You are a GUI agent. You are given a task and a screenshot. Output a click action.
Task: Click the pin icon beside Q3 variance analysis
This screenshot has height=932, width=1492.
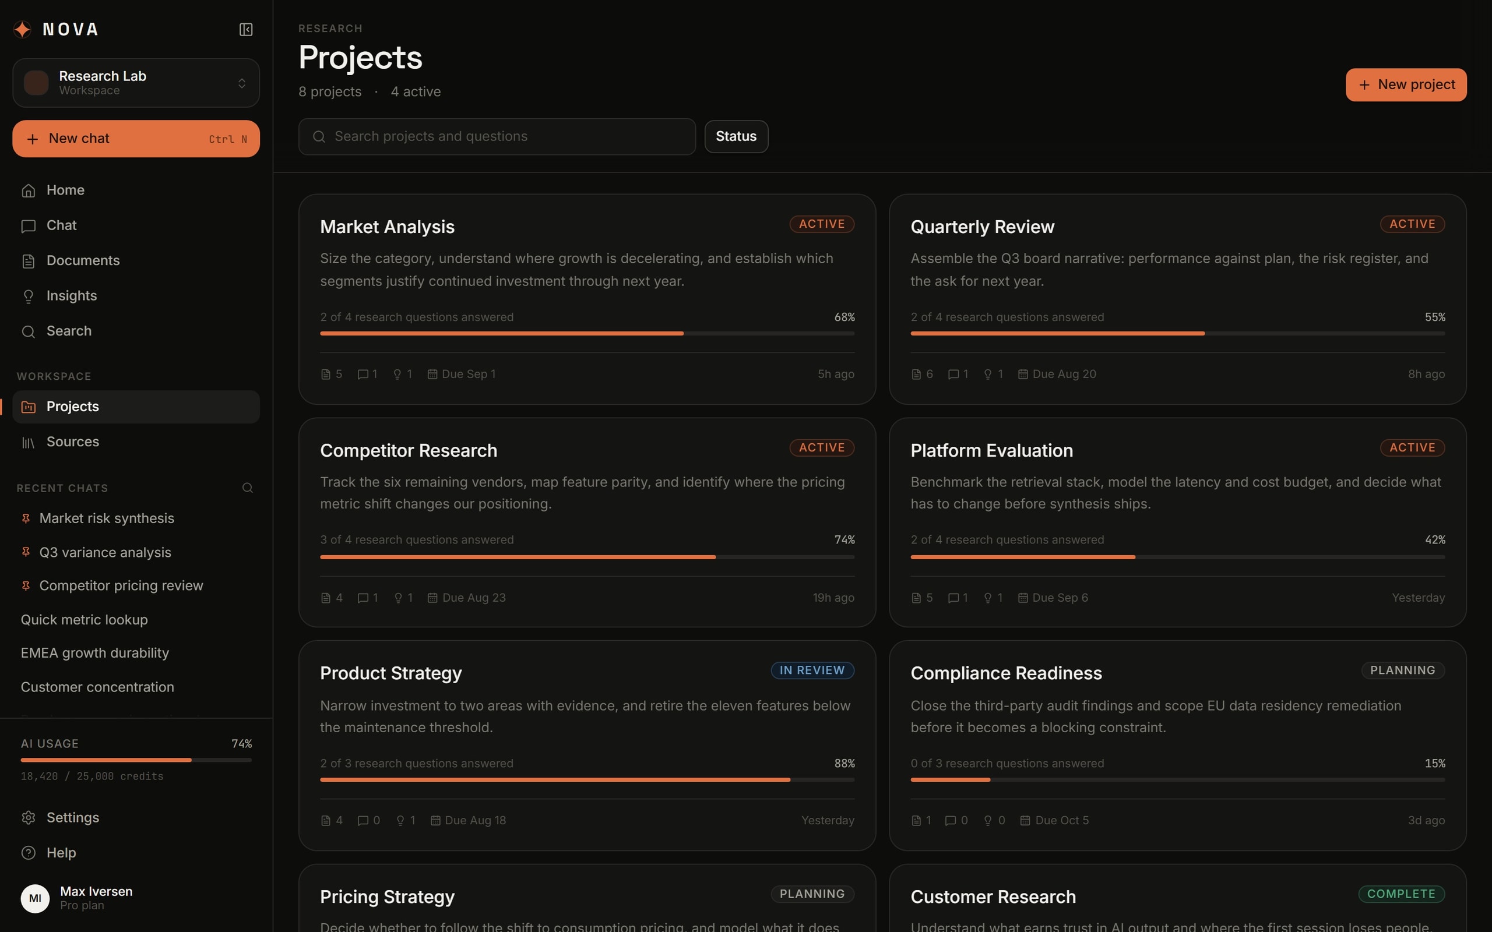[26, 552]
